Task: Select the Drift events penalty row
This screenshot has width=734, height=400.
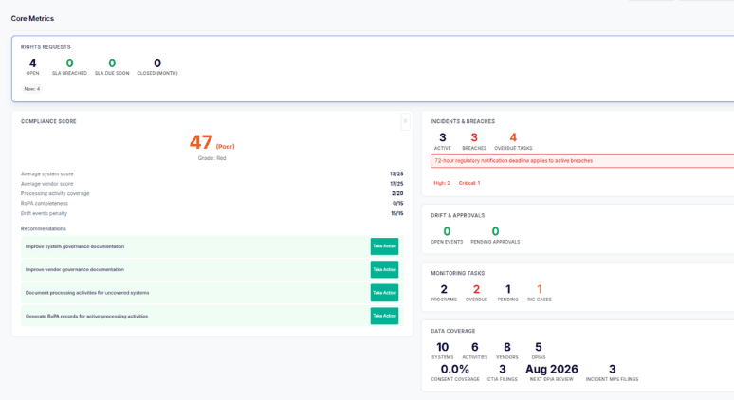Action: (212, 214)
